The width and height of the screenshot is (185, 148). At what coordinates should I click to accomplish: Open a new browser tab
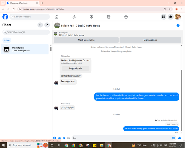[42, 3]
